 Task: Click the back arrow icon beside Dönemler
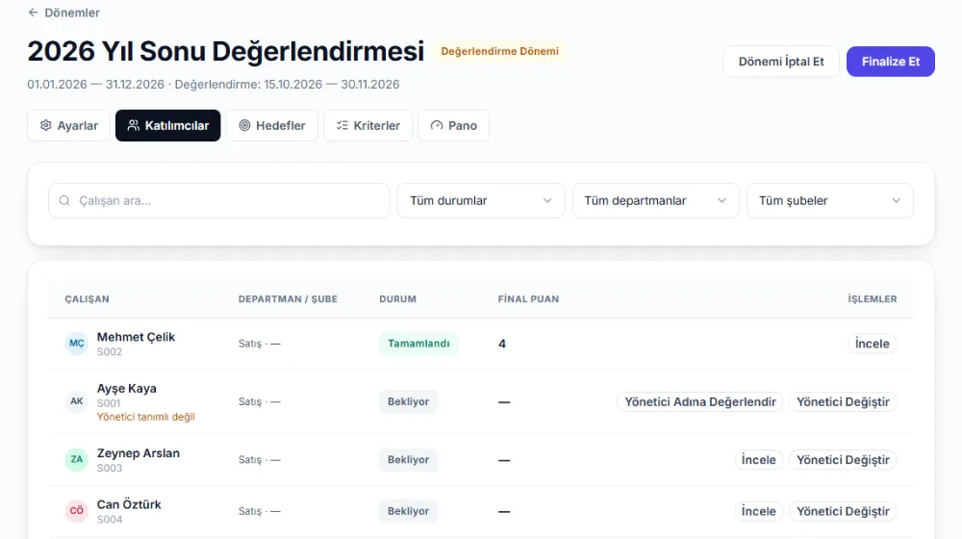click(33, 13)
